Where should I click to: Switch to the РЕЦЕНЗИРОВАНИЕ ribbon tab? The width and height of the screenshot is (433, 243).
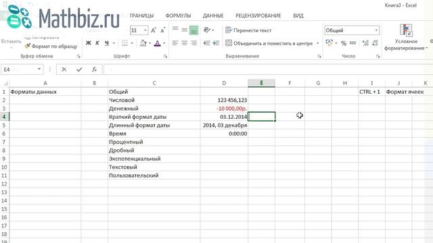258,16
